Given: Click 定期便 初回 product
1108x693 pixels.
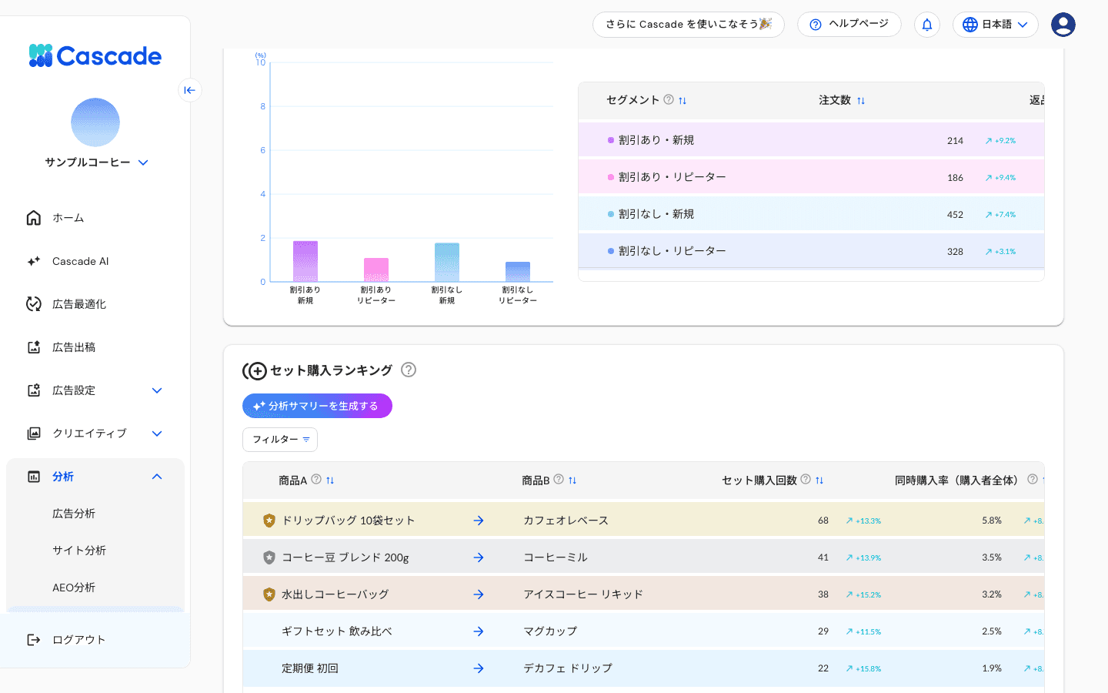Looking at the screenshot, I should point(310,668).
